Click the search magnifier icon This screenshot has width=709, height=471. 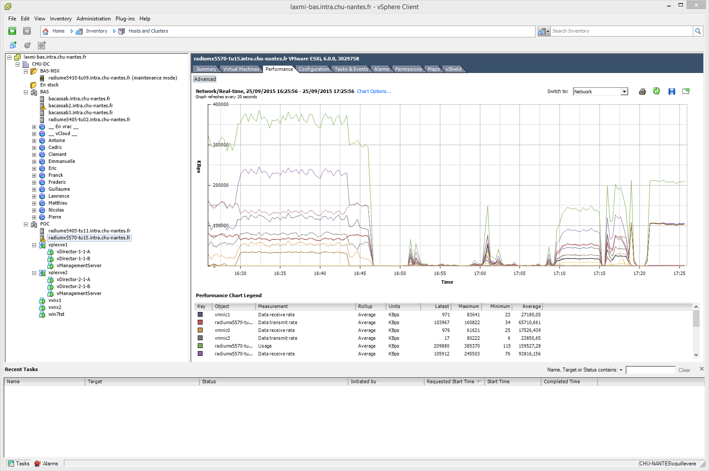[x=698, y=31]
